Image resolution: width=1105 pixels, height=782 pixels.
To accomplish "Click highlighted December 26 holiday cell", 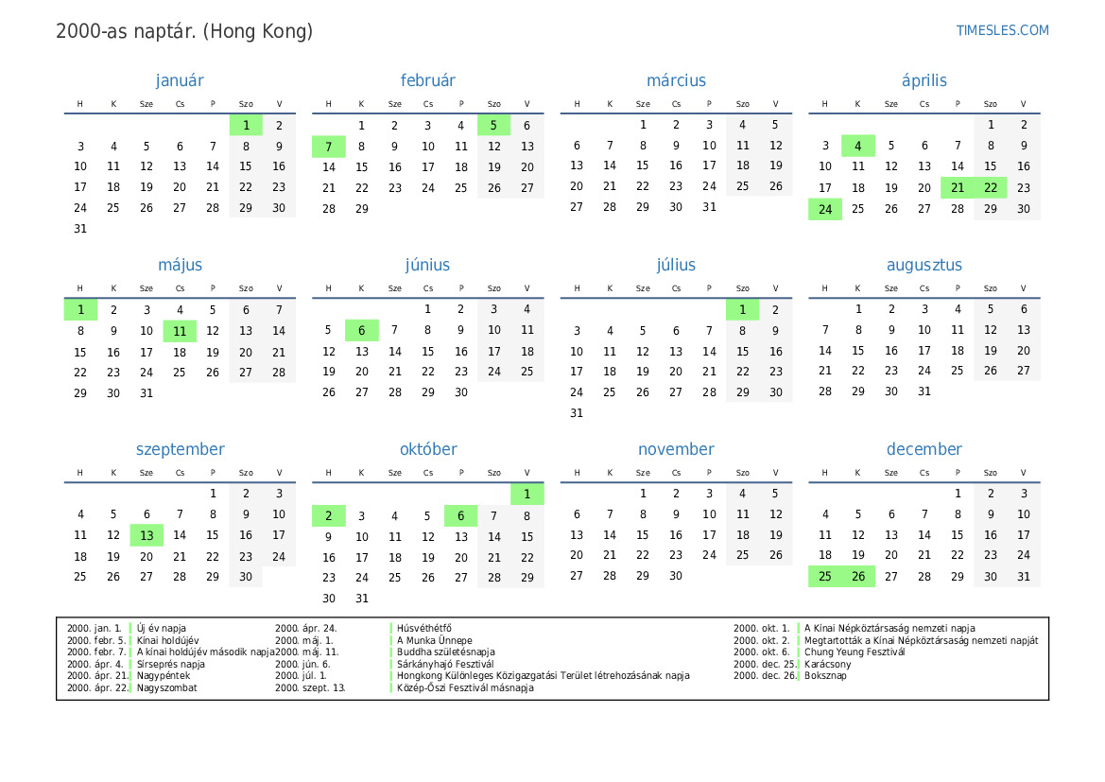I will [857, 576].
